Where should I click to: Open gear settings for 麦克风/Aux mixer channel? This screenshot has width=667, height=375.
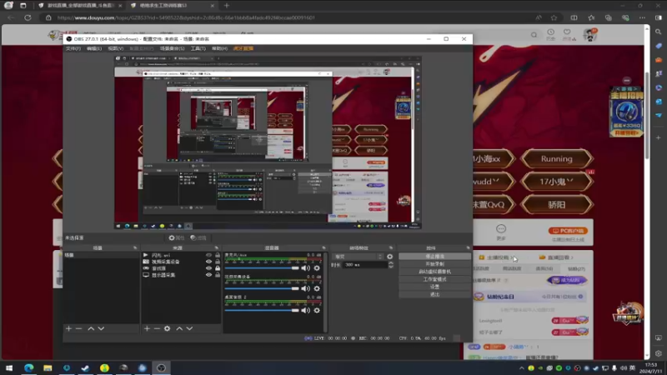click(317, 268)
